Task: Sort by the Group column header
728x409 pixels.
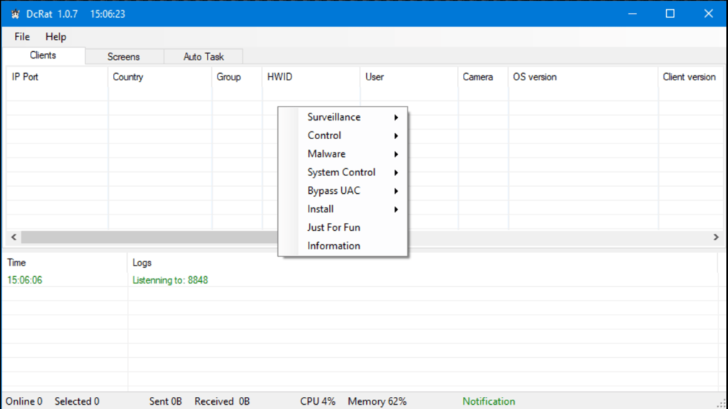Action: pyautogui.click(x=237, y=77)
